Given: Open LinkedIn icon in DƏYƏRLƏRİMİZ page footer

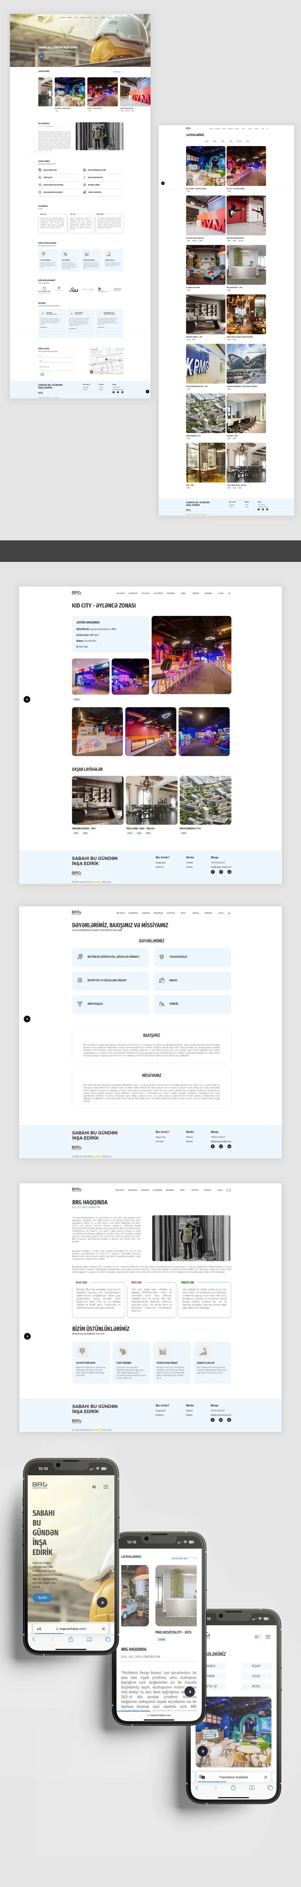Looking at the screenshot, I should pos(229,1146).
